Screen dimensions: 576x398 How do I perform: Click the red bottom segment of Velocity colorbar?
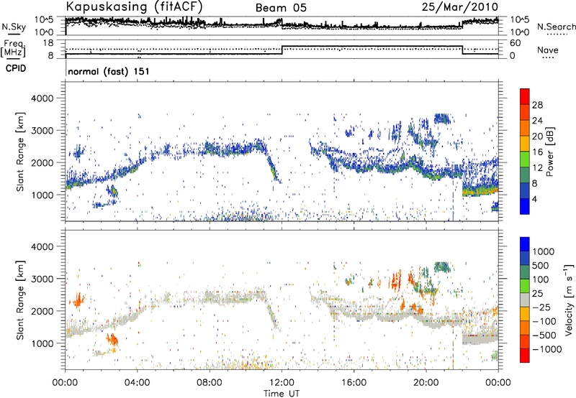[525, 356]
